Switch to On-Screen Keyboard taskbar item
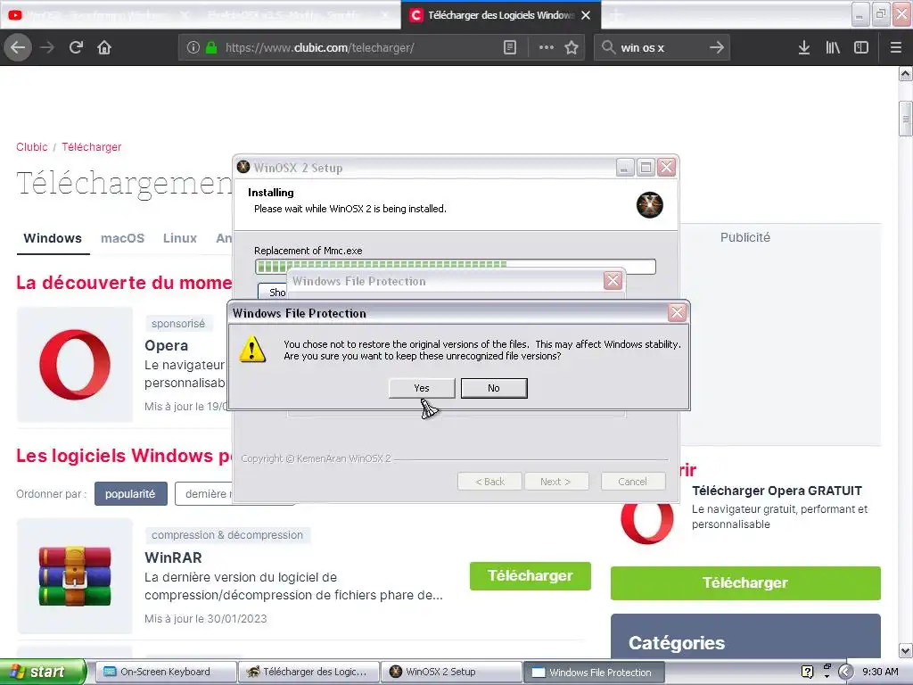The image size is (913, 685). point(166,672)
